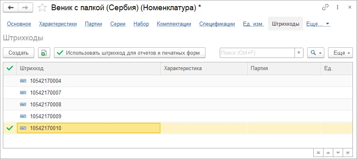The image size is (357, 159).
Task: Click barcode icon of row 10542170009
Action: 23,116
